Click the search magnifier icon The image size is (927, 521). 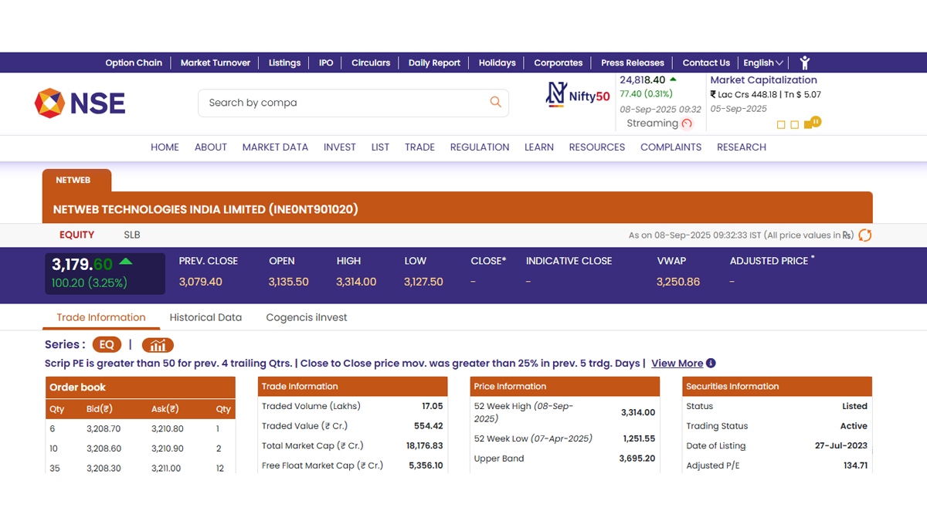pyautogui.click(x=495, y=102)
